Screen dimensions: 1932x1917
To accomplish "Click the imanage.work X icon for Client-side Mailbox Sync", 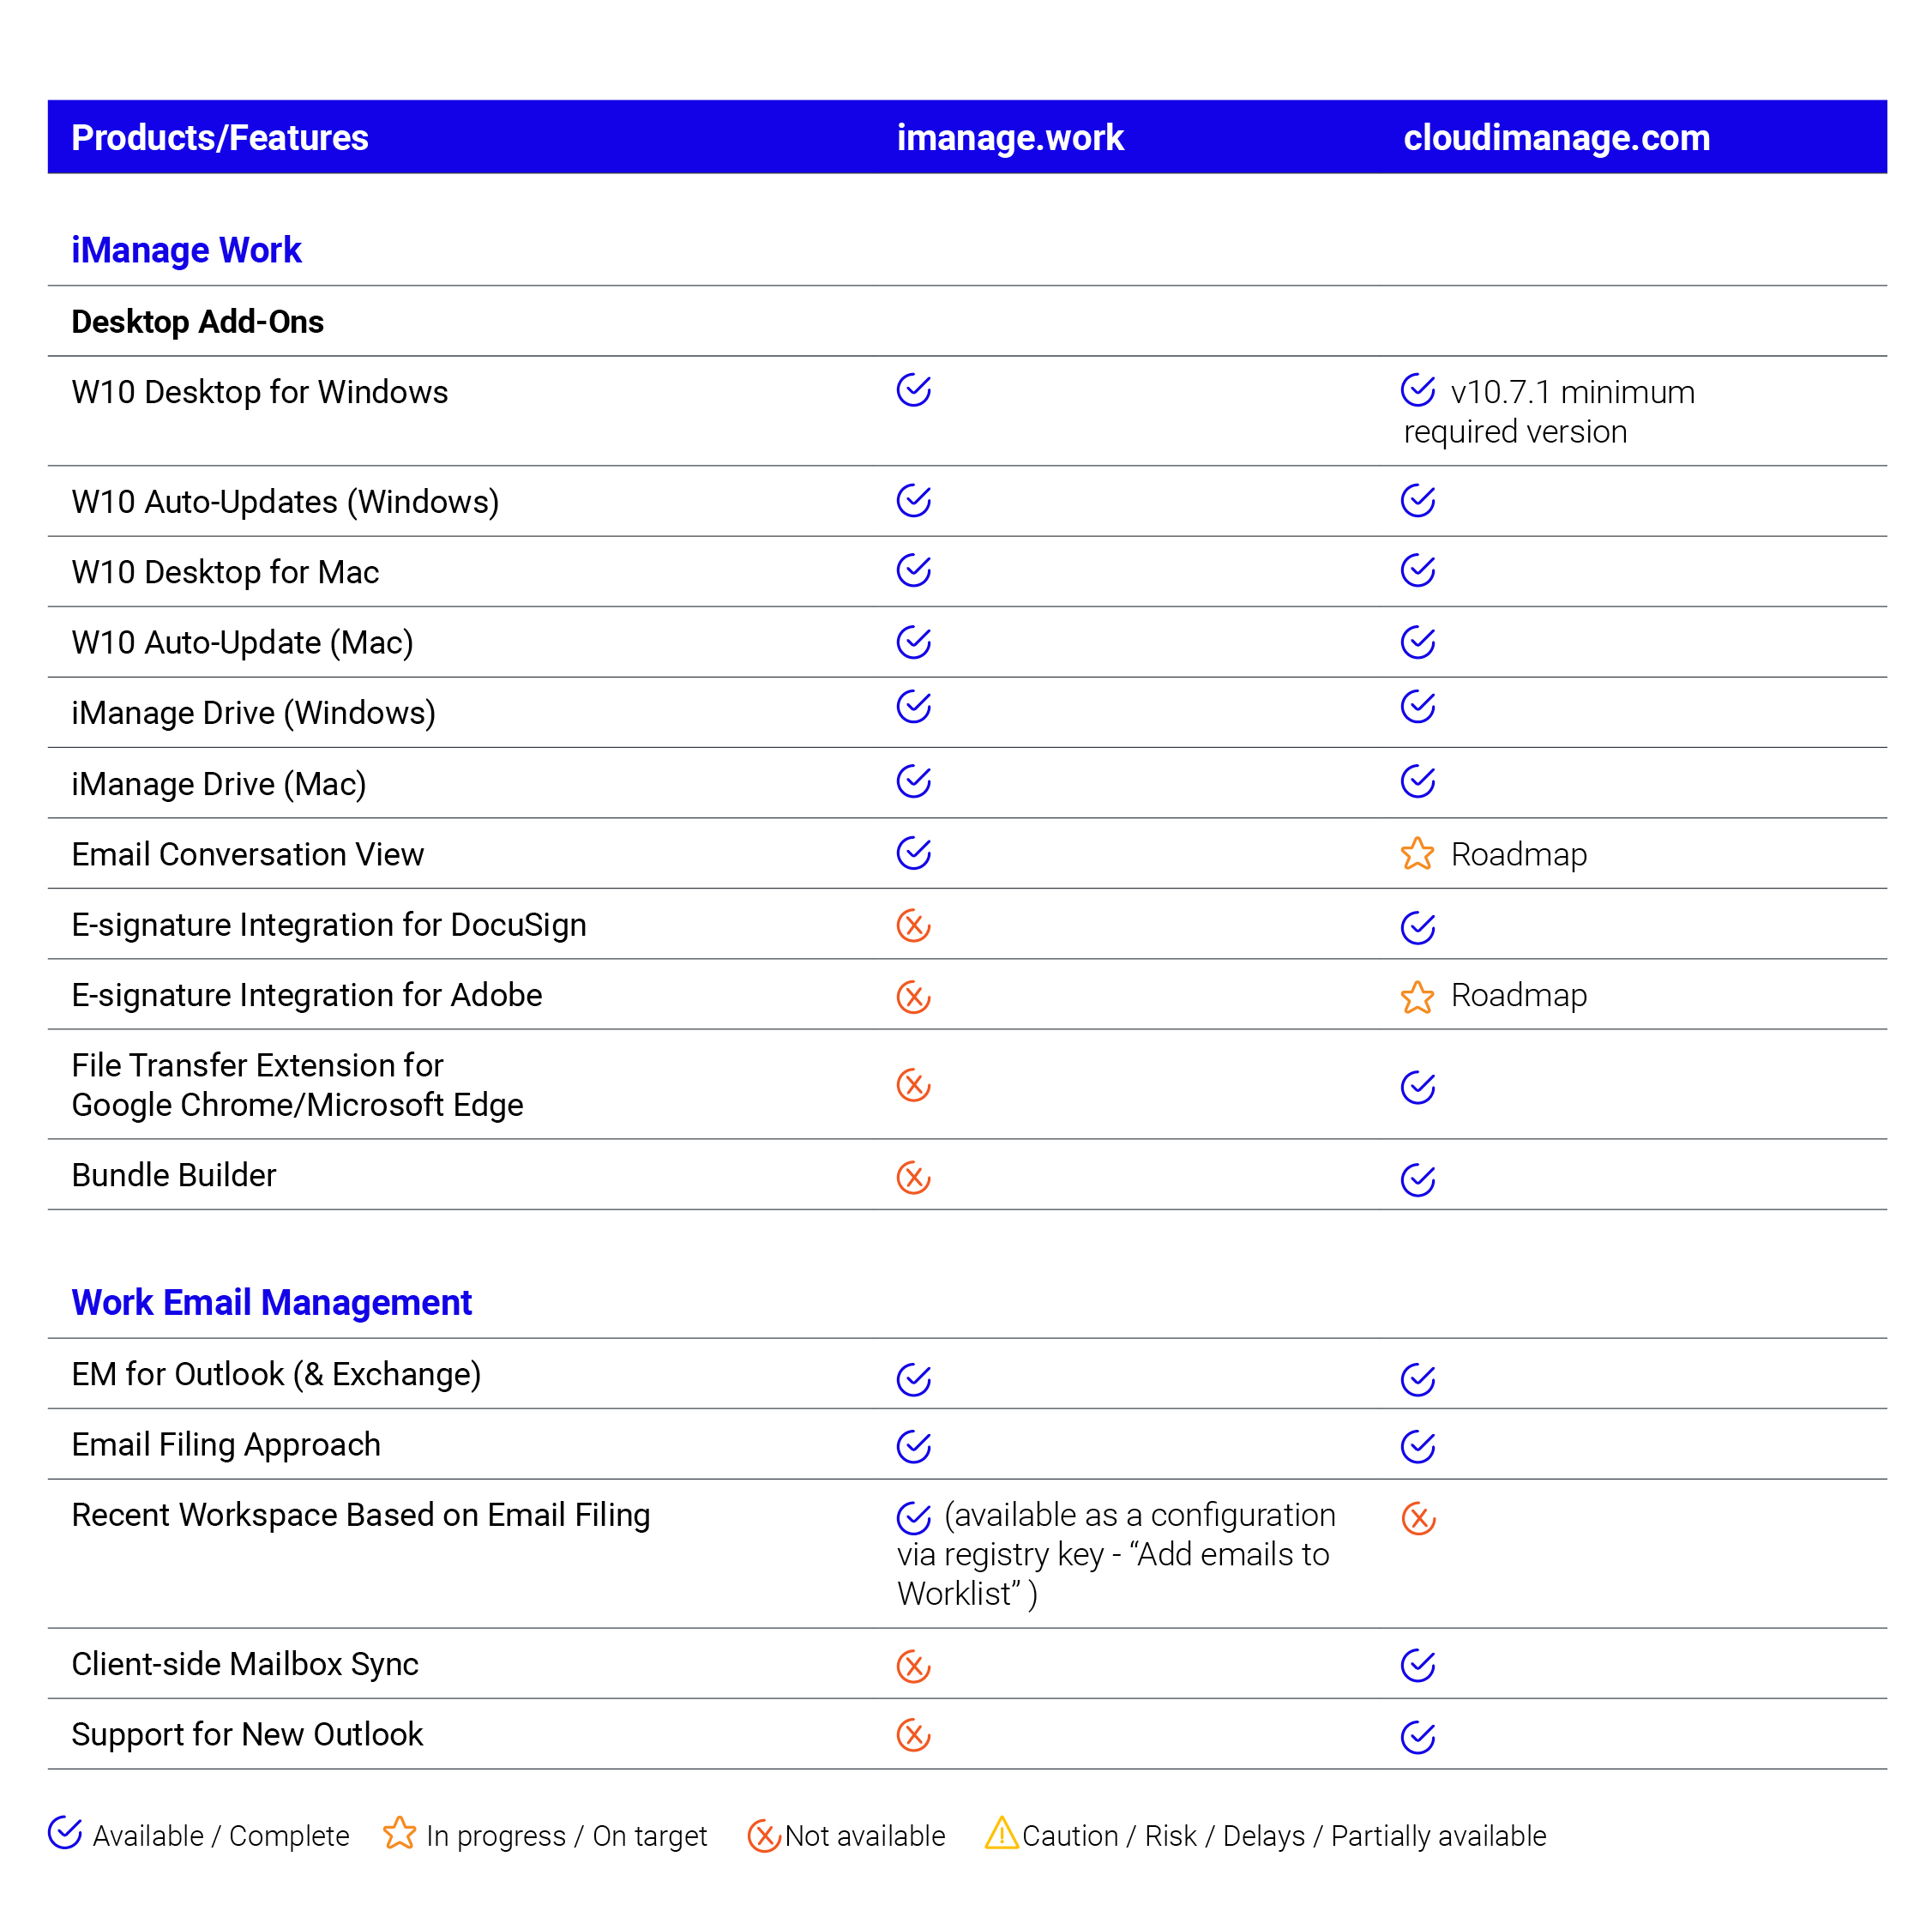I will click(x=913, y=1666).
